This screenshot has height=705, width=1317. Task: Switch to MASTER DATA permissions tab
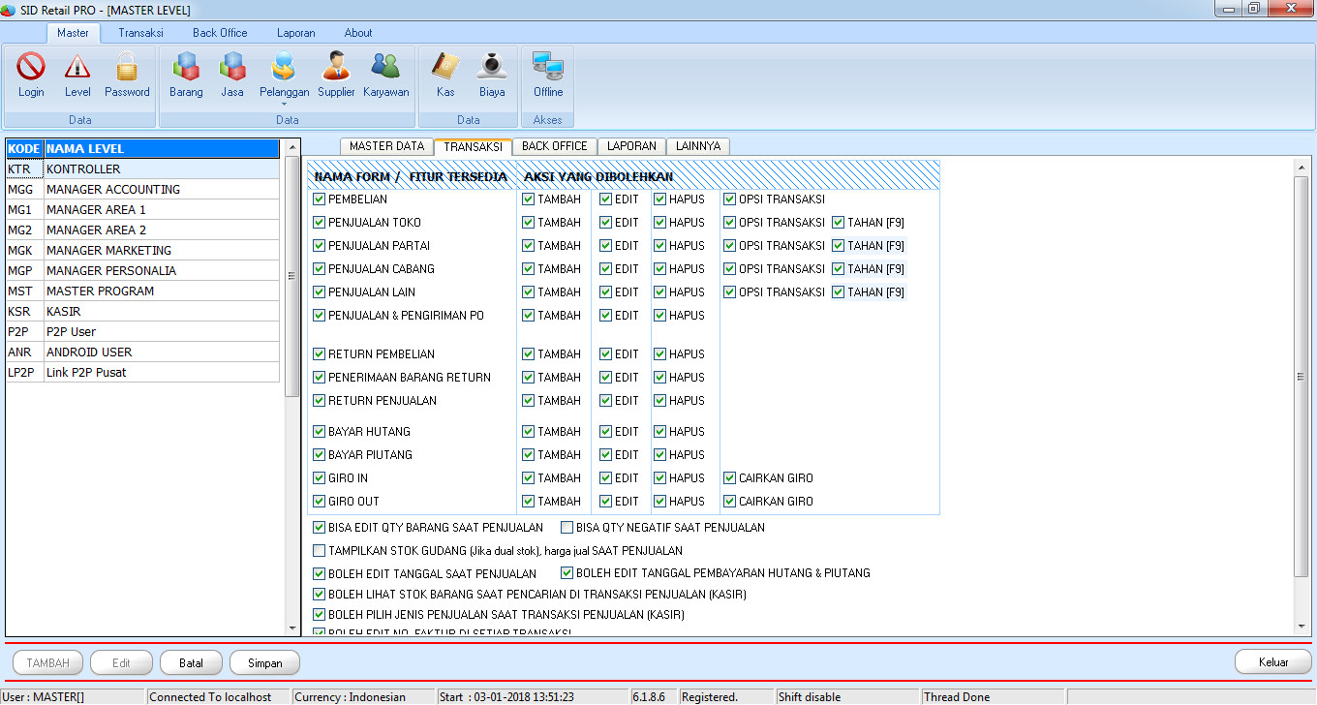pos(386,146)
